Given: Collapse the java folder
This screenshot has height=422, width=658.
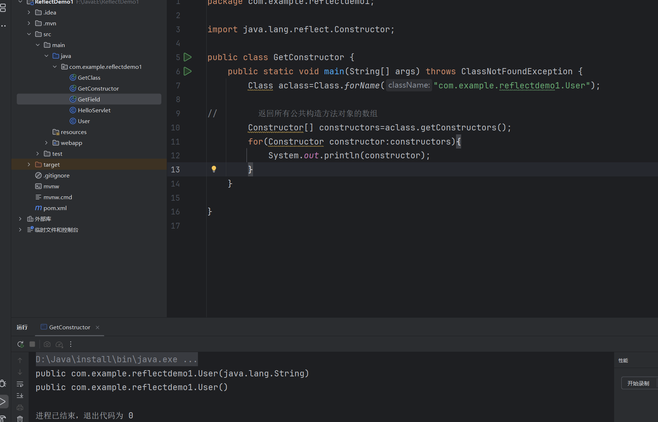Looking at the screenshot, I should pyautogui.click(x=46, y=56).
